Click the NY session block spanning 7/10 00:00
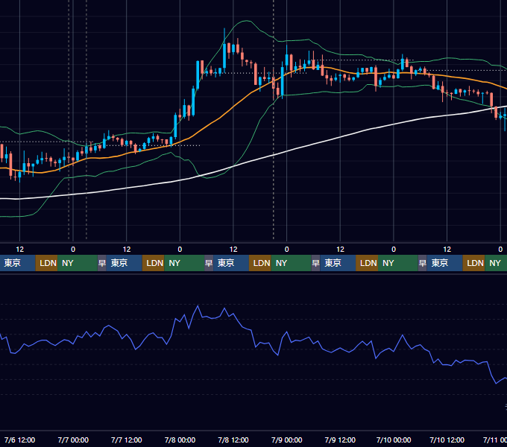 [398, 263]
